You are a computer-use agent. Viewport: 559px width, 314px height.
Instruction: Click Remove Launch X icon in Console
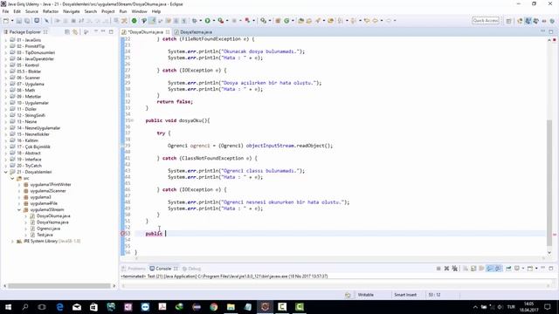446,269
